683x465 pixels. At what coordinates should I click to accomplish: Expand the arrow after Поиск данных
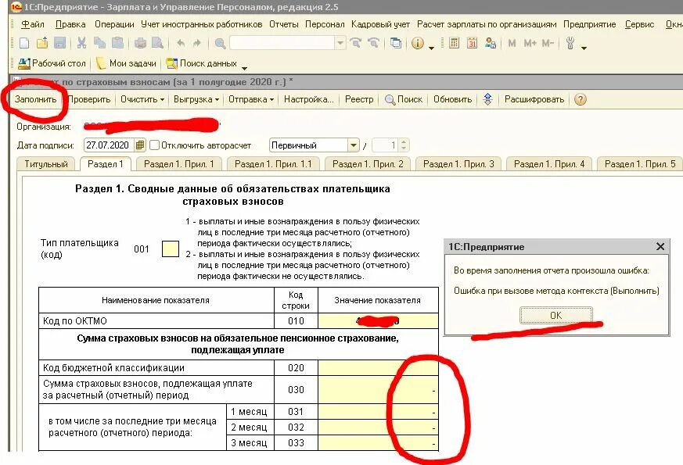point(244,67)
